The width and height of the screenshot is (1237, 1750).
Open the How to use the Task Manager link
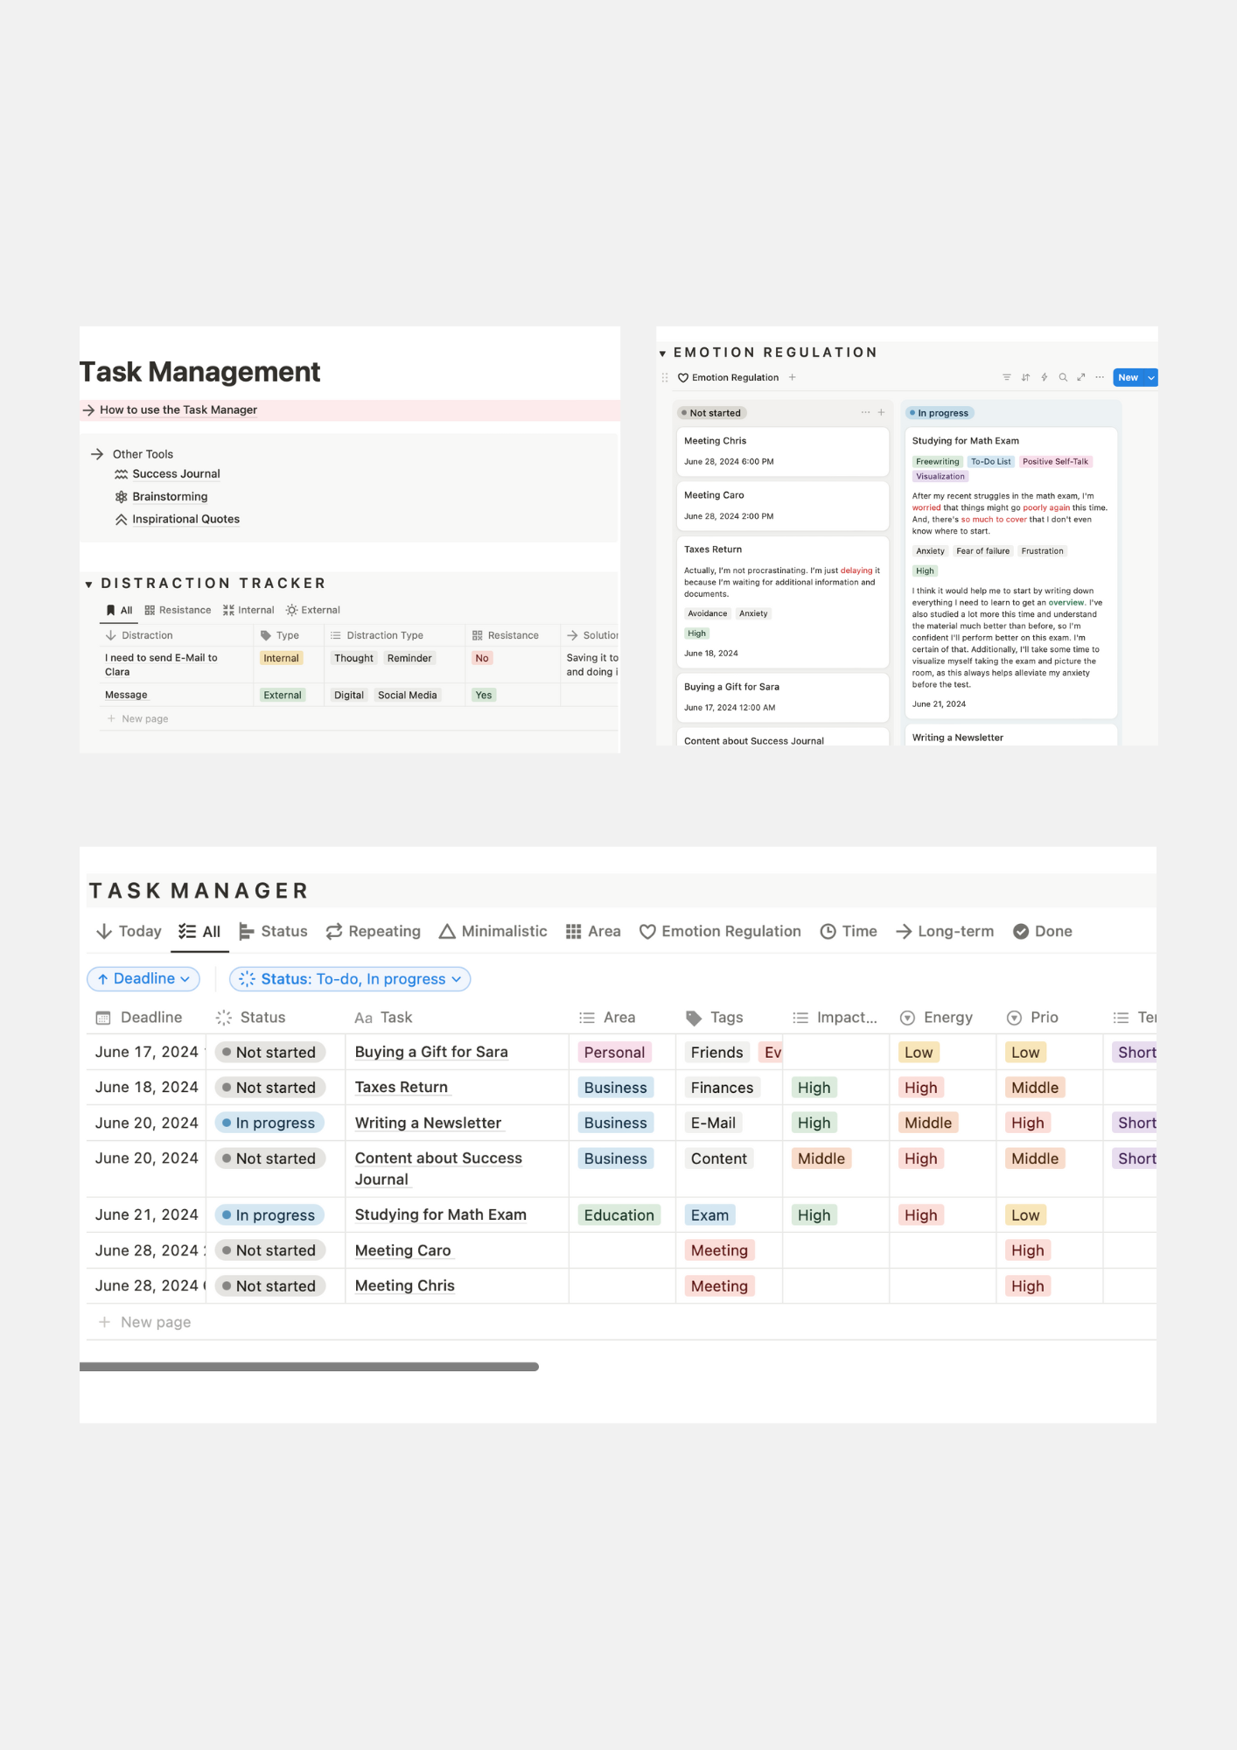pos(178,410)
